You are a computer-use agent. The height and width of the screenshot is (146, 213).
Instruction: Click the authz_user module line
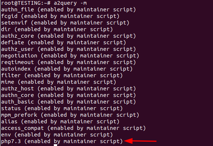(68, 49)
